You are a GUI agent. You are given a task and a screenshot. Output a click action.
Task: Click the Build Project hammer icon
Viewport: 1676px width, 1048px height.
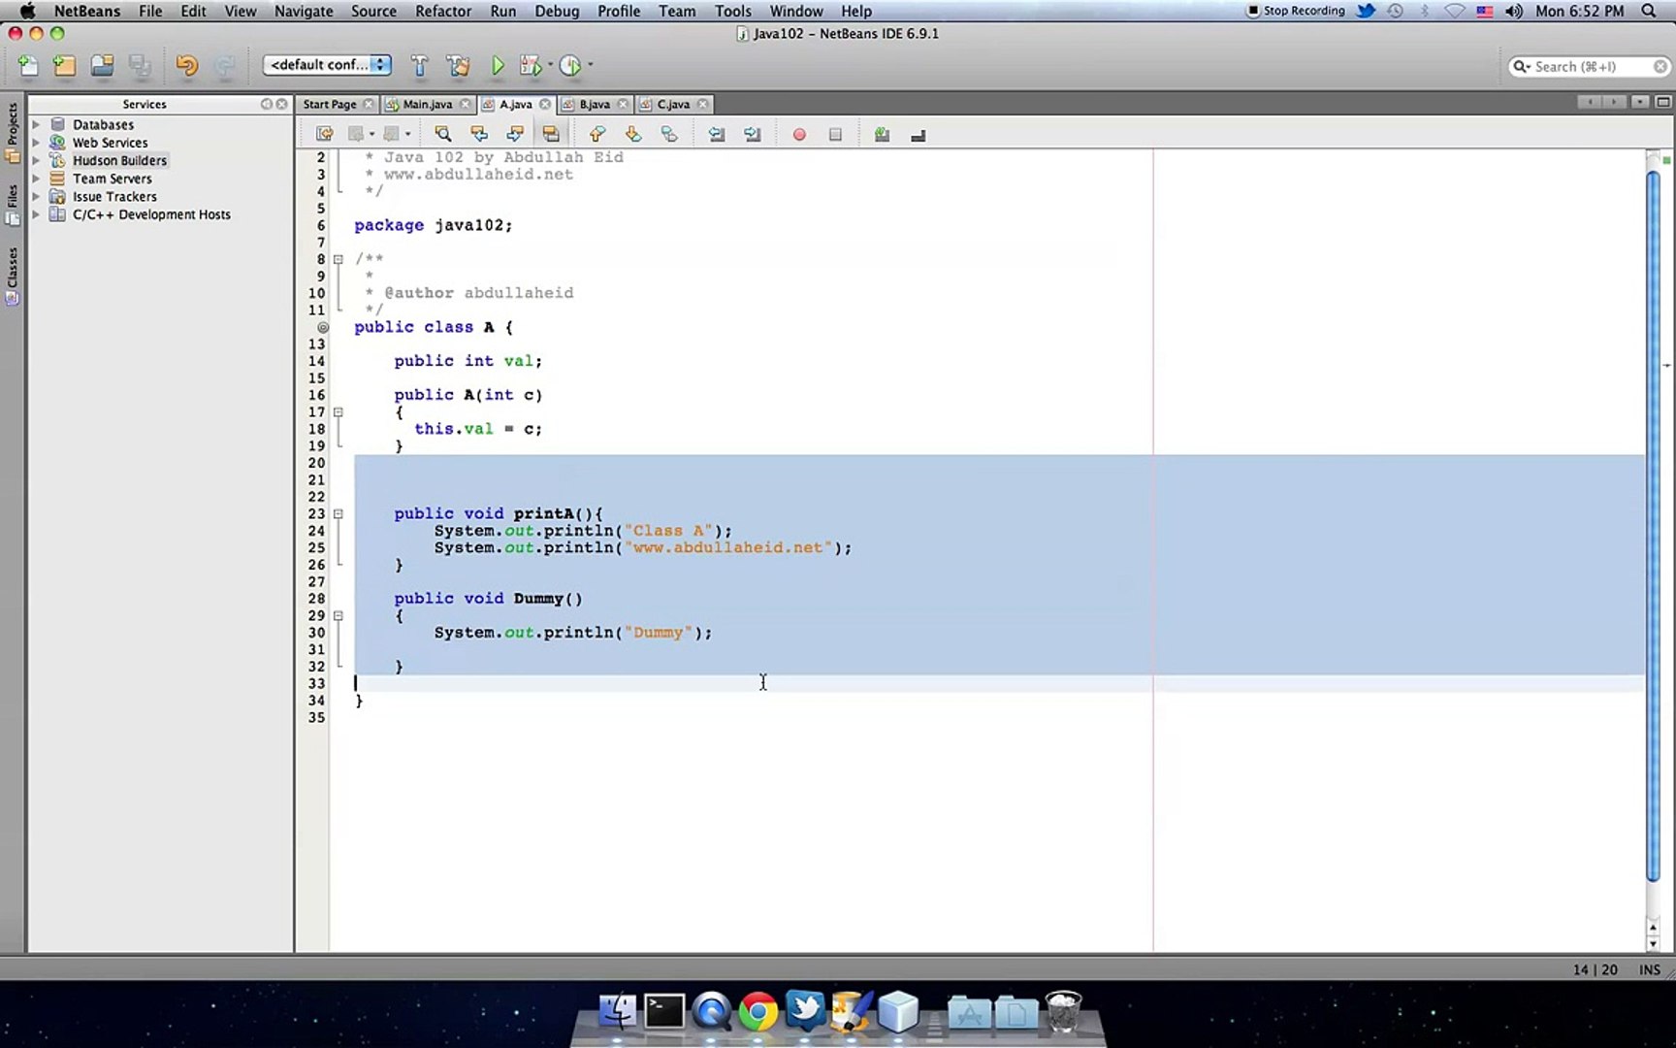419,65
